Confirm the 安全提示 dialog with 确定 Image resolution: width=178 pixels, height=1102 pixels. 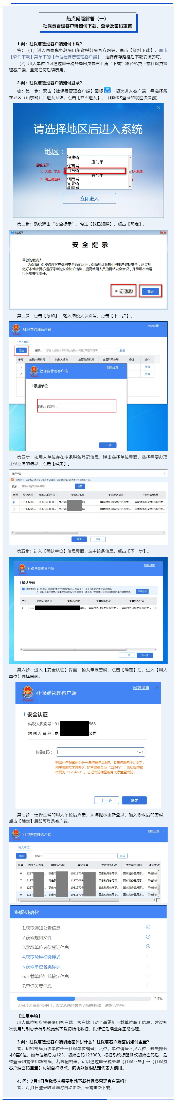point(150,291)
